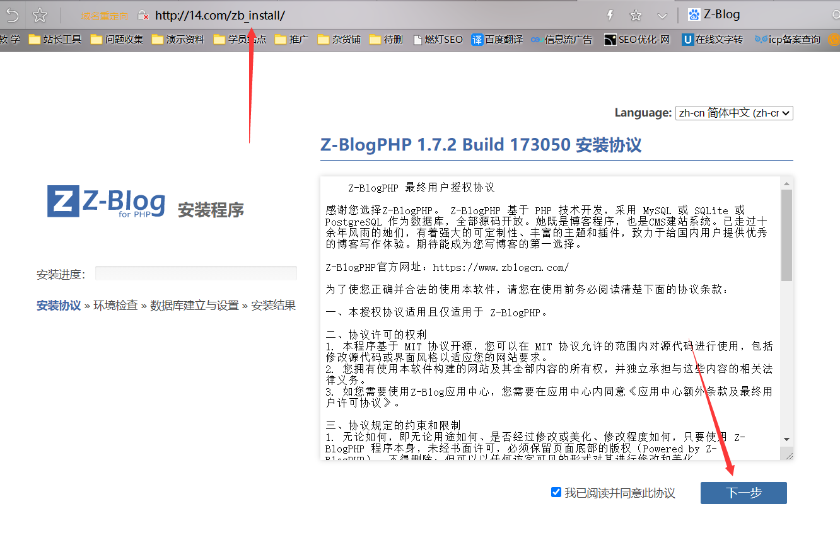Click the 二、协议许可的权利 line
The image size is (840, 533).
pyautogui.click(x=376, y=335)
